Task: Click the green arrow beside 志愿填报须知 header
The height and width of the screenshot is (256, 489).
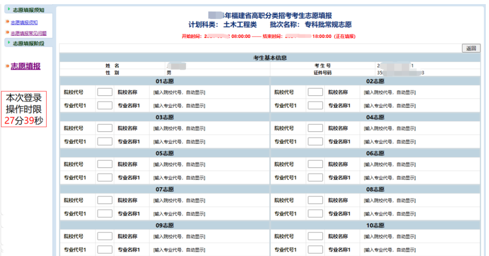Action: tap(9, 10)
